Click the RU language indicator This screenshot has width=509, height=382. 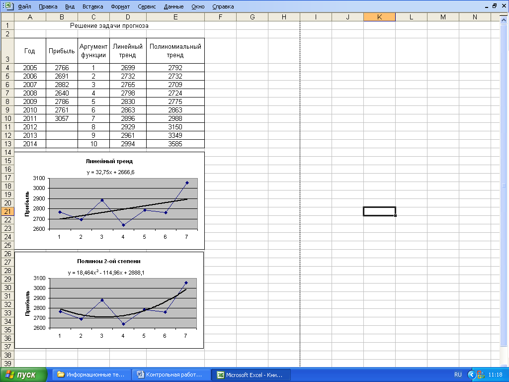coord(458,375)
